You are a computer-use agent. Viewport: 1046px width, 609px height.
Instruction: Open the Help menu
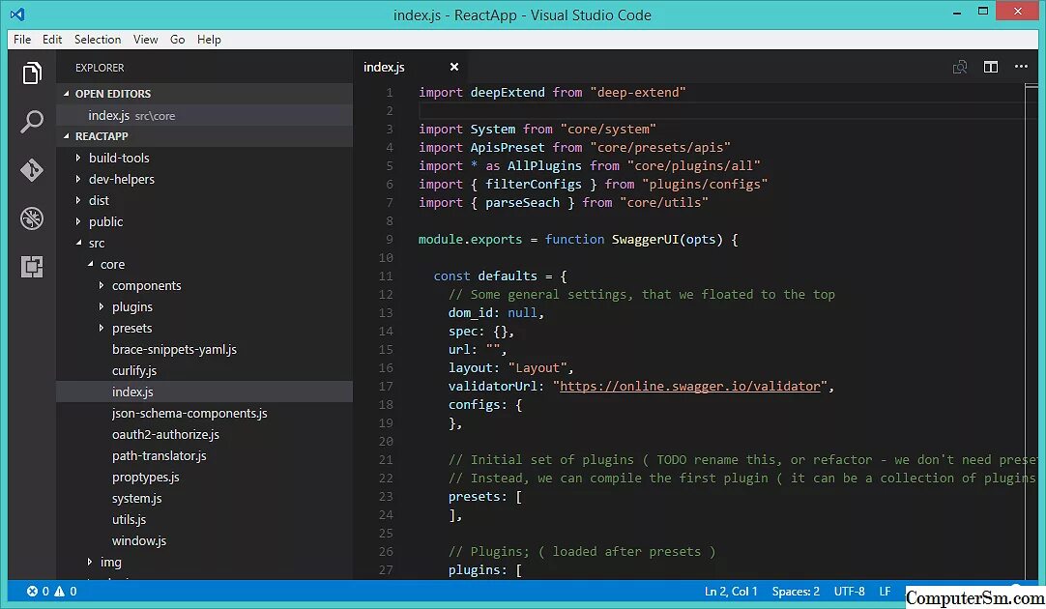click(209, 40)
